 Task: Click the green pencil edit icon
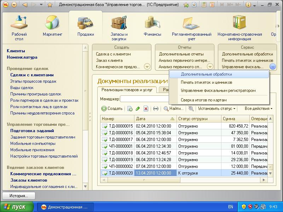[x=138, y=108]
